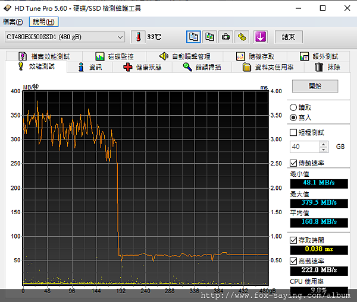Switch to the 錯誤掃描 tab
This screenshot has height=302, width=357.
(x=202, y=67)
